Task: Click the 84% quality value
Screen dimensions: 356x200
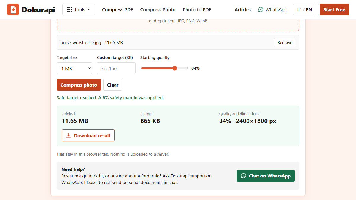Action: coord(196,68)
